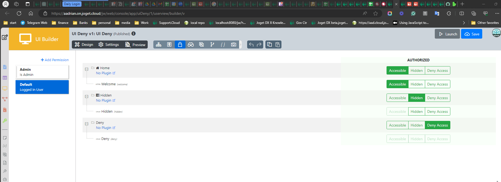Switch to the Settings tab
The image size is (501, 182).
[109, 44]
